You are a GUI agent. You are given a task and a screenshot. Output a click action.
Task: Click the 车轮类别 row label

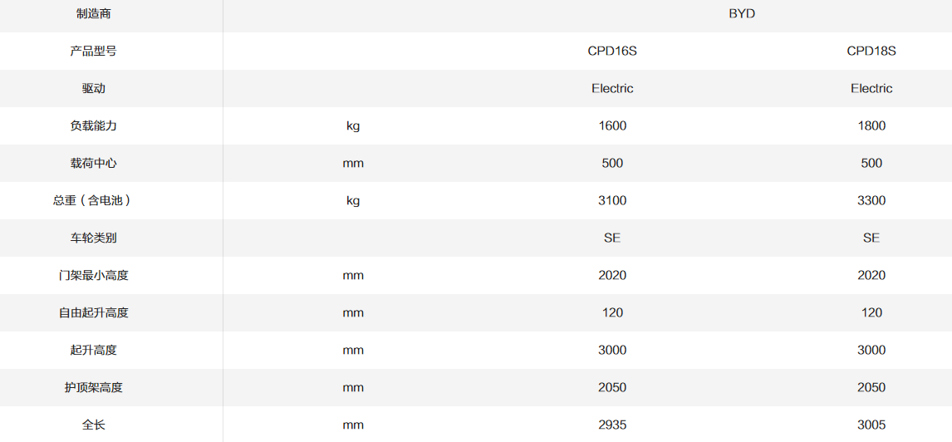coord(94,238)
